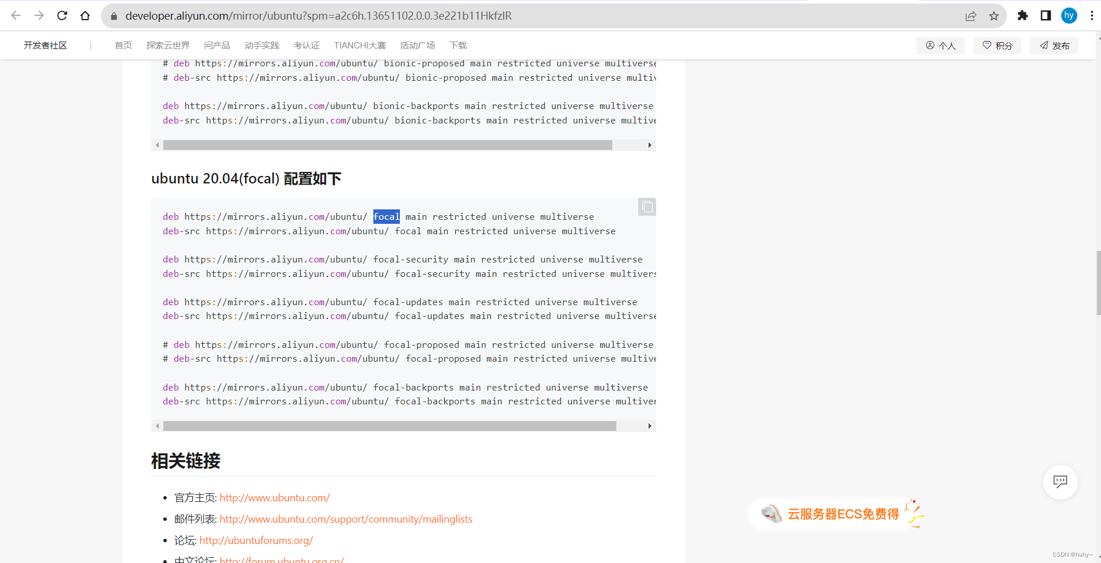1101x563 pixels.
Task: Open the hy profile avatar
Action: pos(1069,16)
